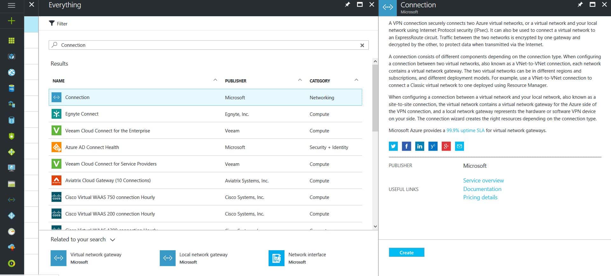
Task: Share the Connection offer on Google Plus
Action: pyautogui.click(x=446, y=146)
